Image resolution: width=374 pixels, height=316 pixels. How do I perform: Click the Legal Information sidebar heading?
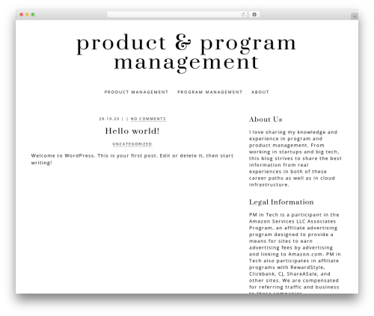pyautogui.click(x=281, y=202)
